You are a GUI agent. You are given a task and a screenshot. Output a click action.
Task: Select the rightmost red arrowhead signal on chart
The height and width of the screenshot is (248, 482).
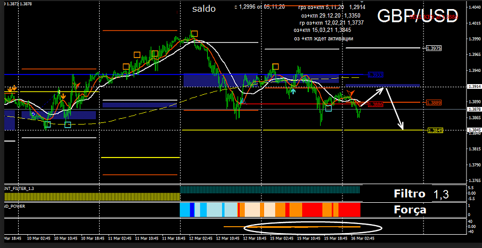351,94
